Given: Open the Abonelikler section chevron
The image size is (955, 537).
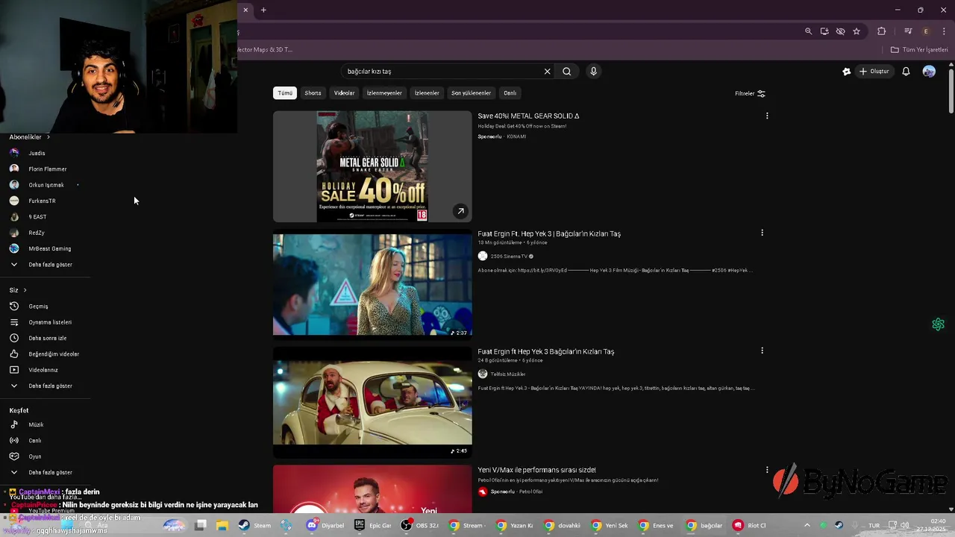Looking at the screenshot, I should coord(48,137).
